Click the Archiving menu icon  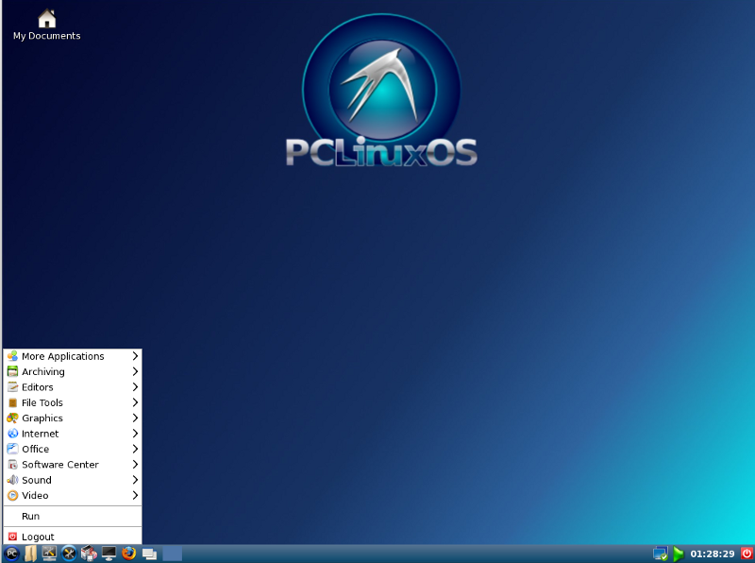(x=12, y=371)
